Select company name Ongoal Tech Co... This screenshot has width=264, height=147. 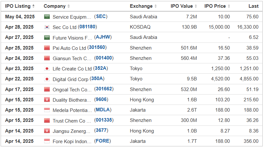(x=72, y=90)
